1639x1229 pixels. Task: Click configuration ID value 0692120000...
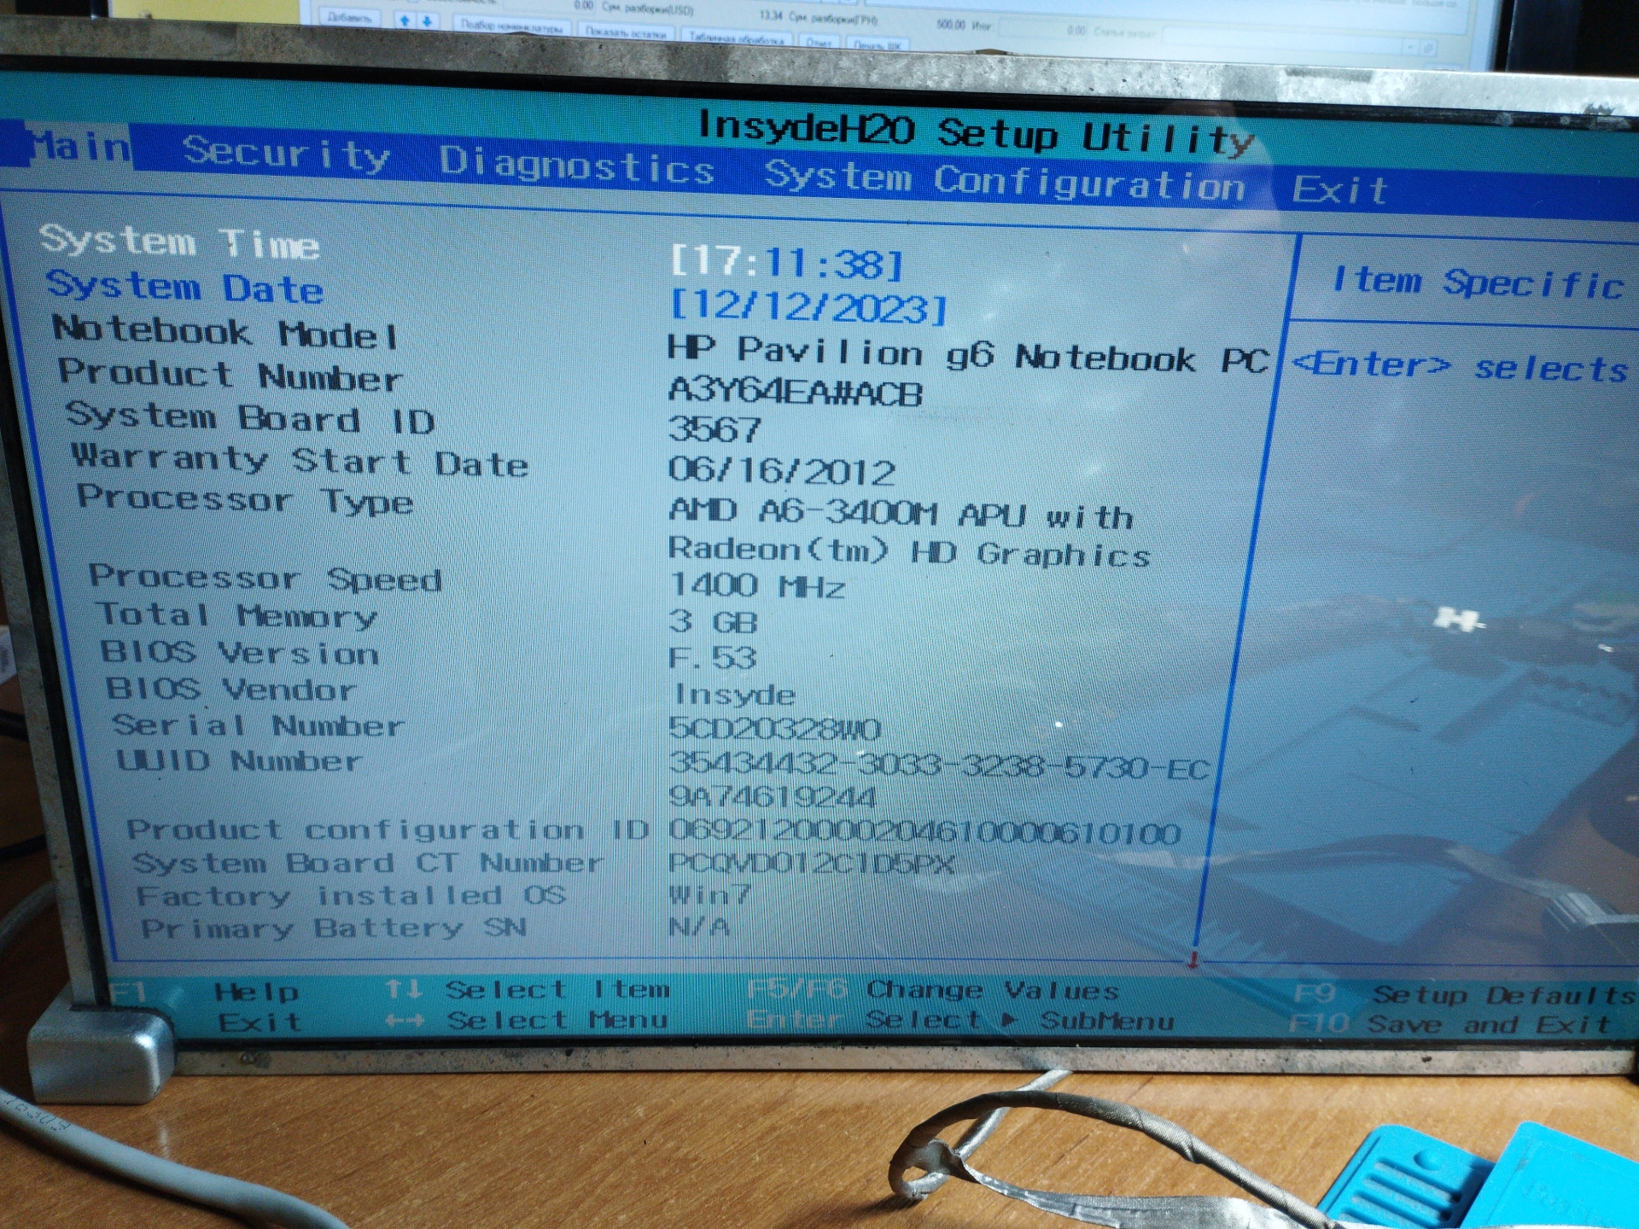925,831
